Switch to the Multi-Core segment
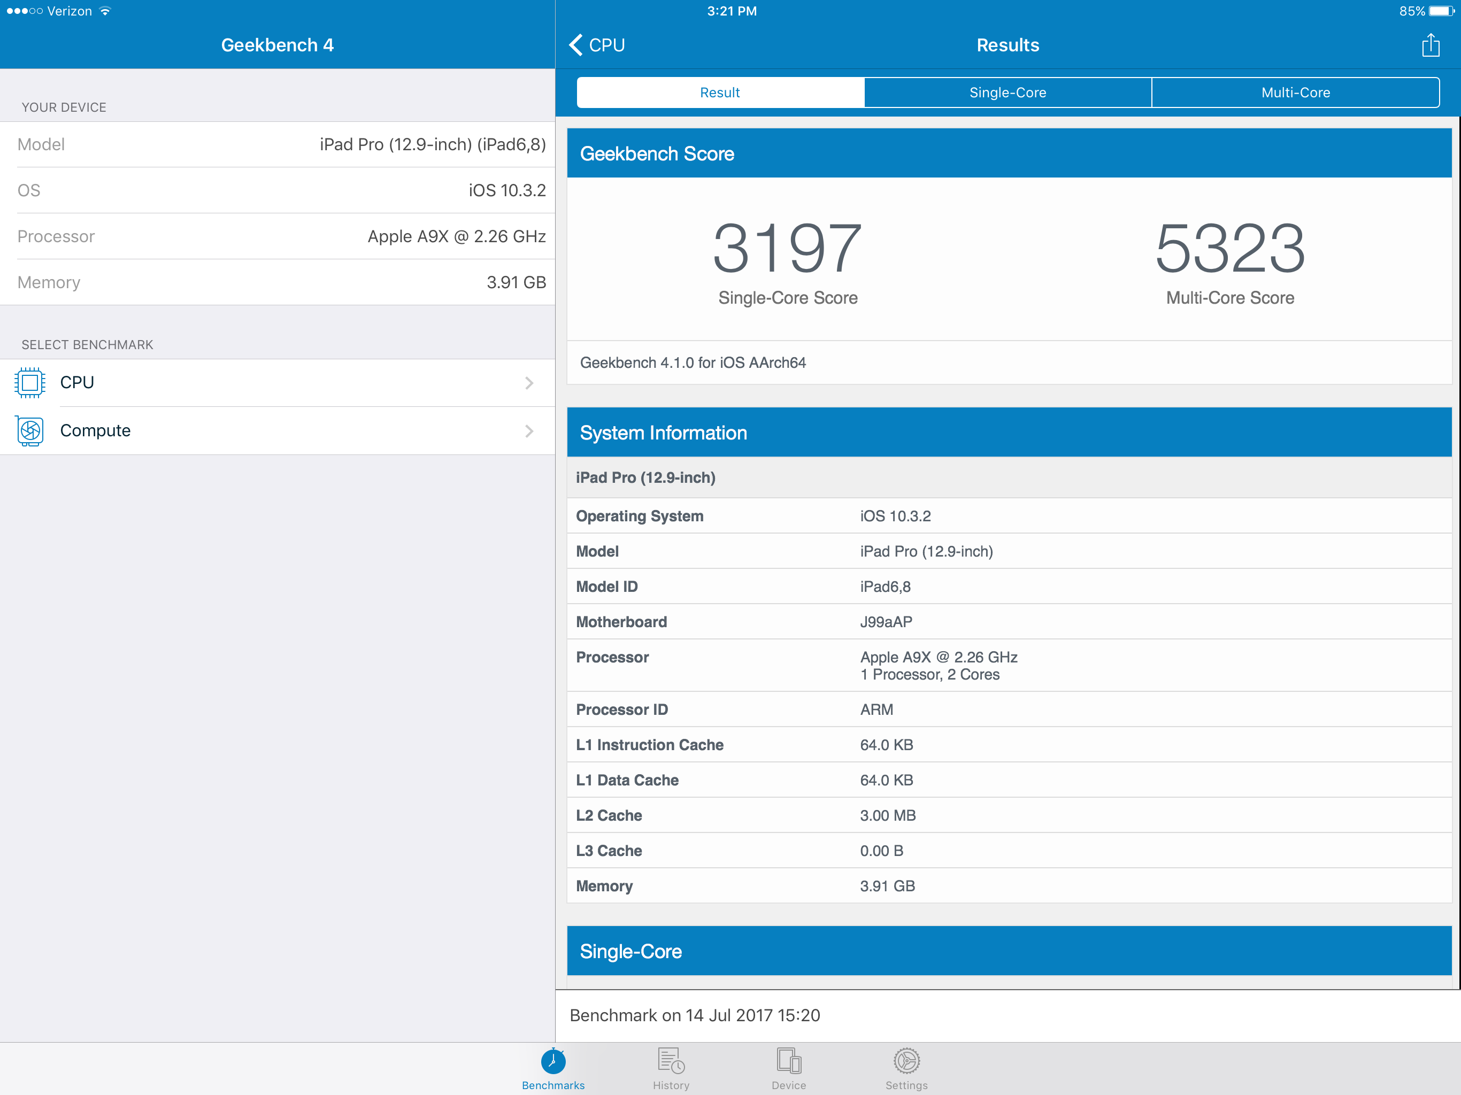This screenshot has width=1461, height=1095. (1295, 92)
